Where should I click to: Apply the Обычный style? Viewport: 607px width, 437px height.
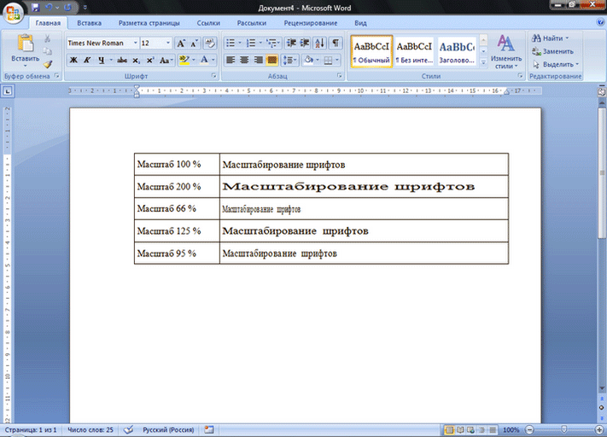coord(371,51)
